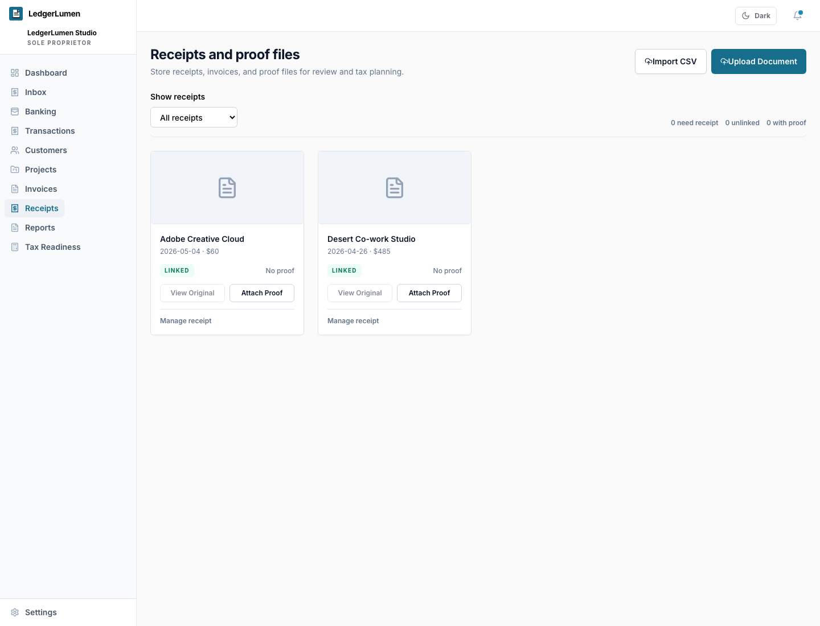Click the Reports icon in sidebar
Screen dimensions: 820x626
click(x=15, y=228)
